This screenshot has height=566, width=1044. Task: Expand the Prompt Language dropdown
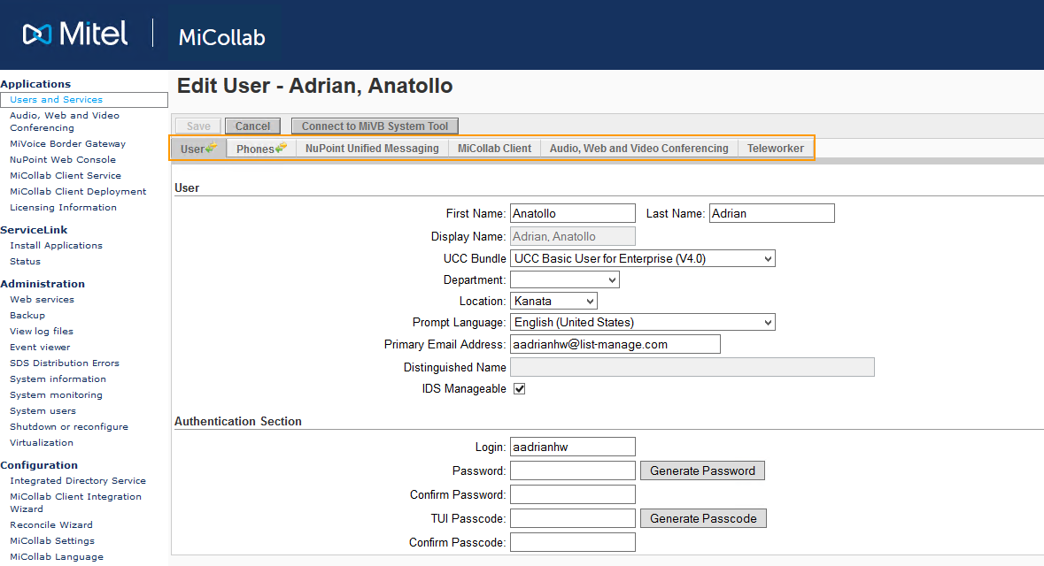point(642,322)
